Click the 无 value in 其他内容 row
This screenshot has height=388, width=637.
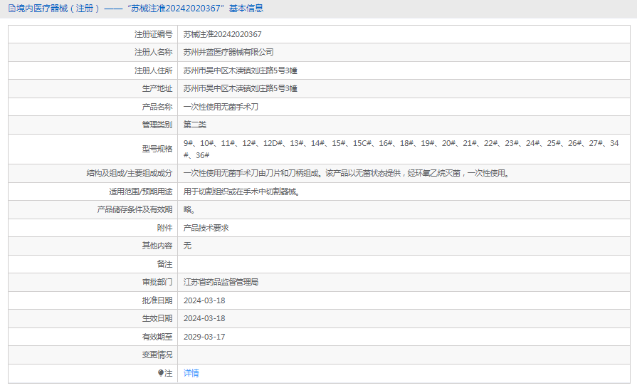coord(187,246)
